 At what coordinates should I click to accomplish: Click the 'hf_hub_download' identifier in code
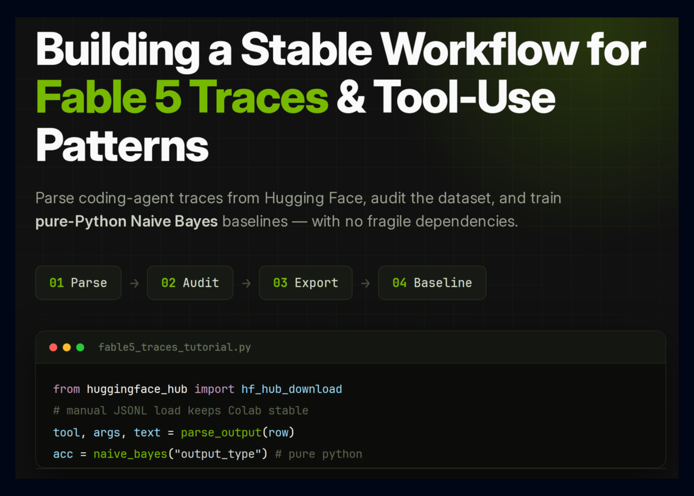click(291, 389)
